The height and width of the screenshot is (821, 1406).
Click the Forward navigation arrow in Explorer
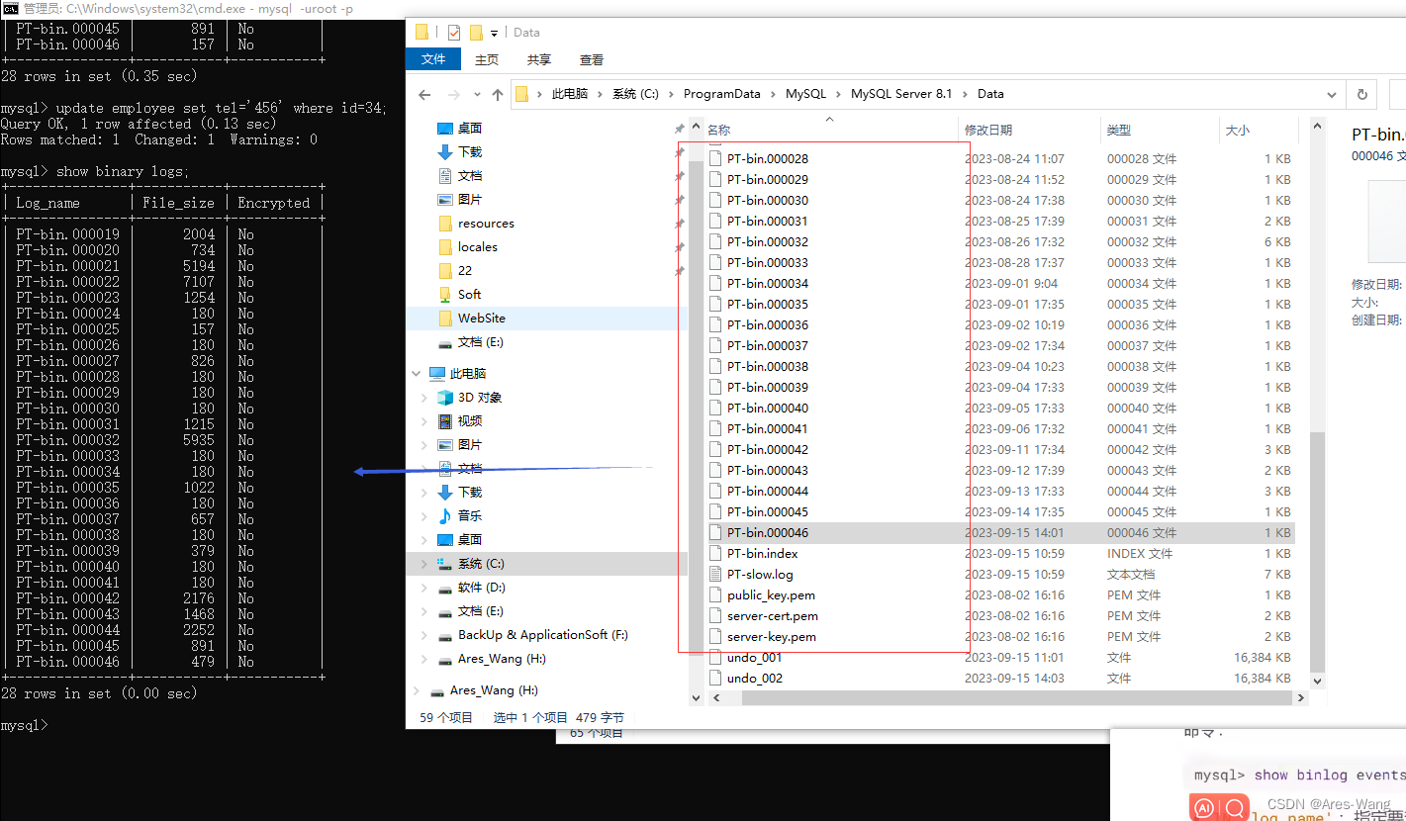click(454, 94)
